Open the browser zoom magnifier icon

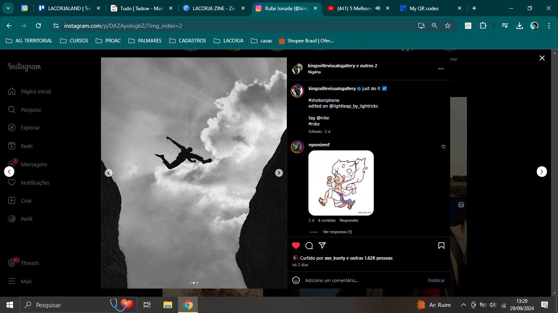click(435, 26)
